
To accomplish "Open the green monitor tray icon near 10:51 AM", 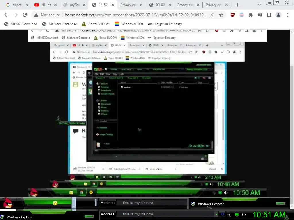I will pos(237,215).
